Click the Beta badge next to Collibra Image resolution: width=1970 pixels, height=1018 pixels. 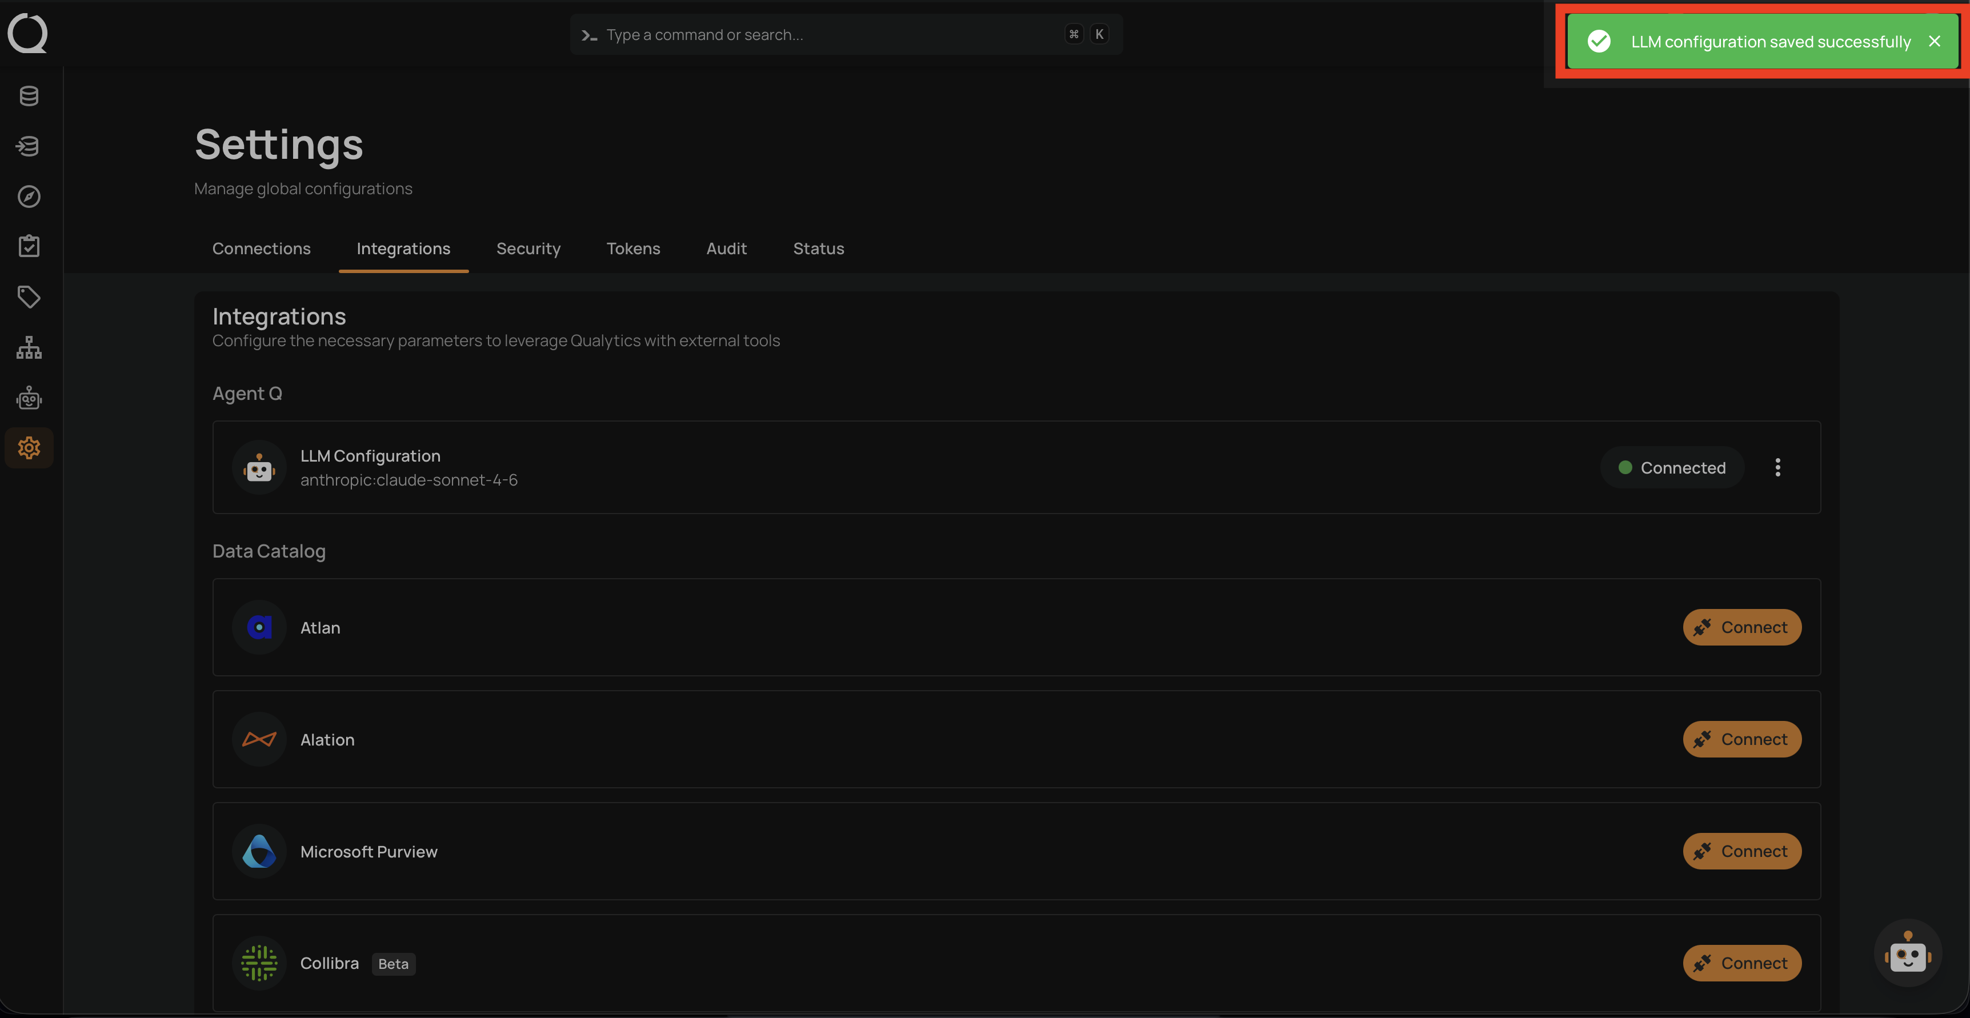pyautogui.click(x=394, y=964)
